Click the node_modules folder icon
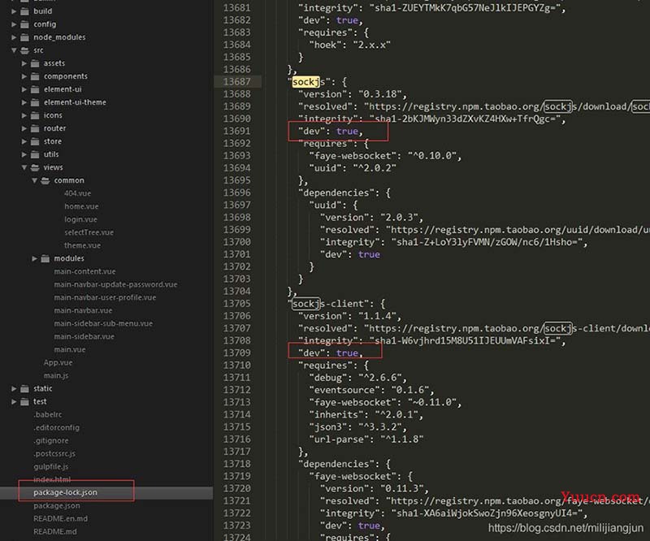This screenshot has width=650, height=541. 25,37
